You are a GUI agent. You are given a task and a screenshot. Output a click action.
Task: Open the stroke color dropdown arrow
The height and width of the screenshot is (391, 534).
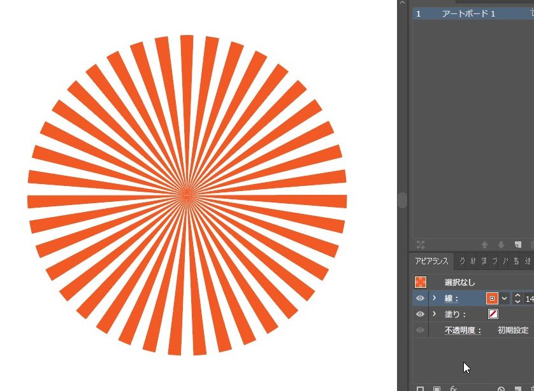(x=505, y=298)
